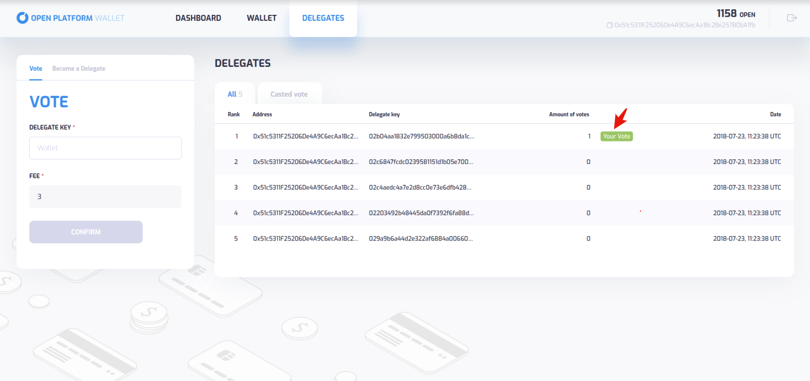Image resolution: width=810 pixels, height=381 pixels.
Task: Click the address in rank 2 row
Action: [306, 162]
